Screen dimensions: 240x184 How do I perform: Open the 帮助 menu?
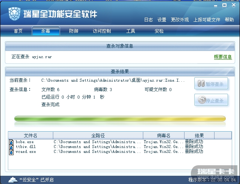[229, 20]
